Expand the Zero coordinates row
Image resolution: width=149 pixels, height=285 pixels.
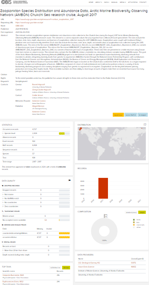point(36,206)
